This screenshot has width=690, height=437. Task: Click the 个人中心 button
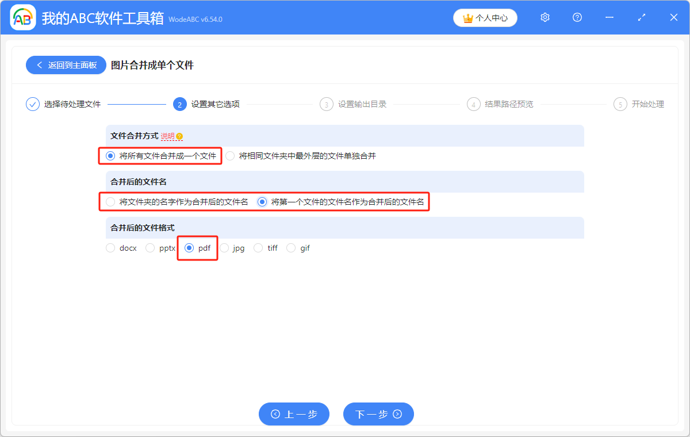[x=485, y=18]
